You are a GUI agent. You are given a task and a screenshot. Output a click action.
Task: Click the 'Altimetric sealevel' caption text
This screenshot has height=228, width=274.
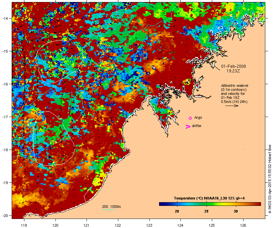click(x=235, y=85)
